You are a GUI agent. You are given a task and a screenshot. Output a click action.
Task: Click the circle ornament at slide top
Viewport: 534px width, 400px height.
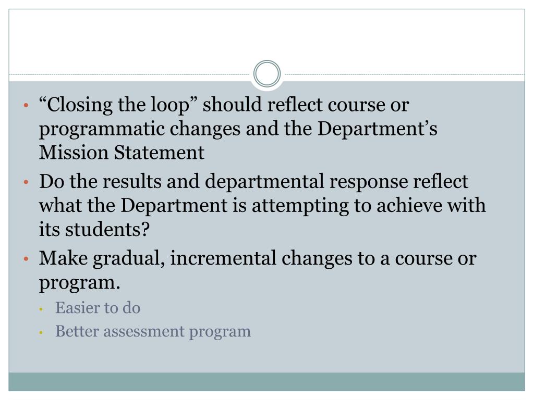point(267,74)
